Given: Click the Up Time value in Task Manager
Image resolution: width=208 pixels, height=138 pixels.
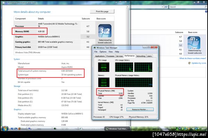Looking at the screenshot, I should [x=149, y=100].
